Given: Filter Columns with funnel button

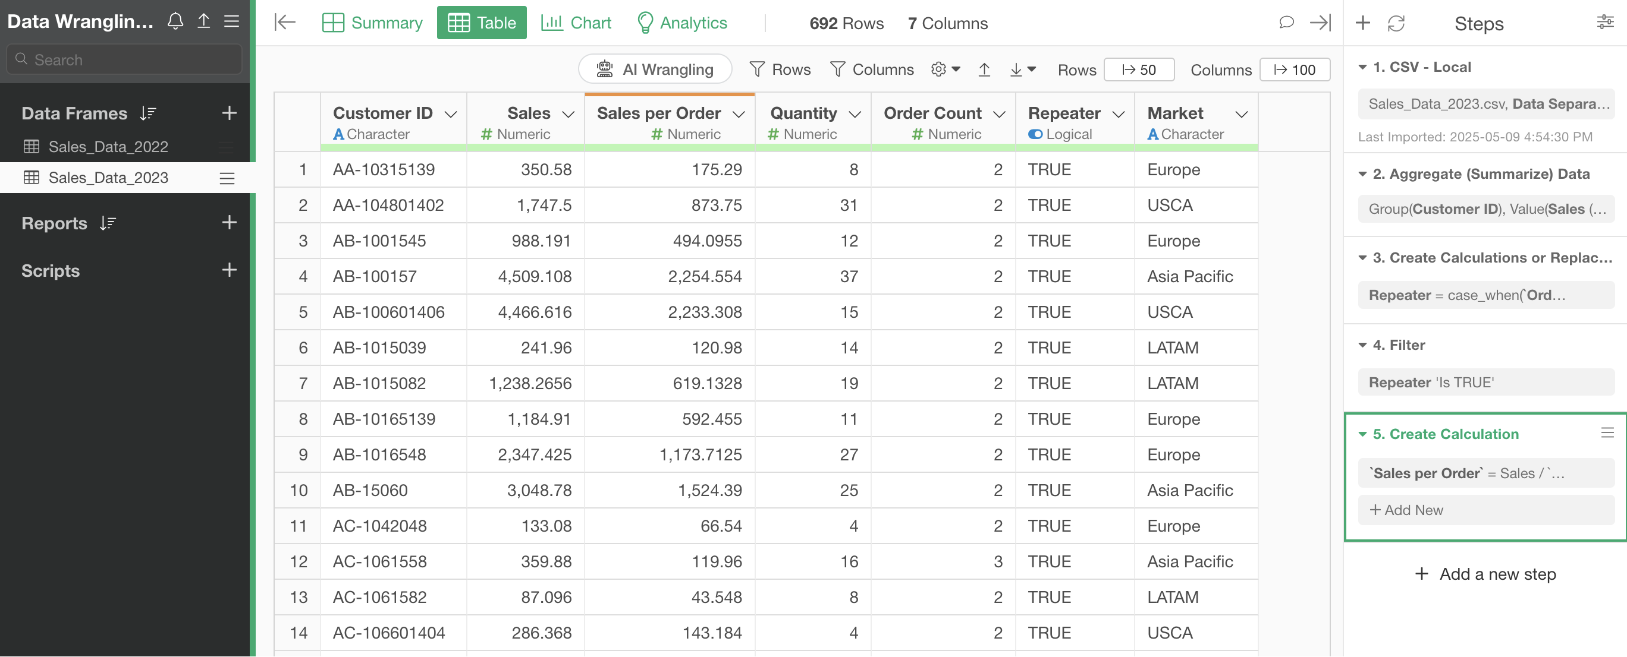Looking at the screenshot, I should click(x=871, y=70).
